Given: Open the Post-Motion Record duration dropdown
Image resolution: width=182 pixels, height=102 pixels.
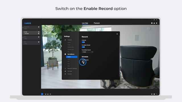Looking at the screenshot, I should click(87, 52).
